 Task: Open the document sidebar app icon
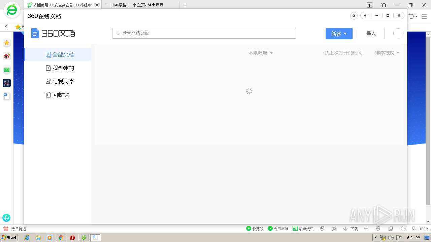(x=6, y=96)
